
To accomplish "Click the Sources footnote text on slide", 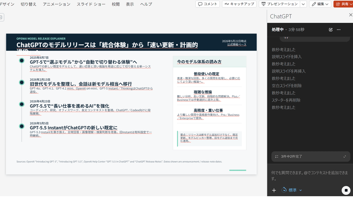I will (x=119, y=162).
